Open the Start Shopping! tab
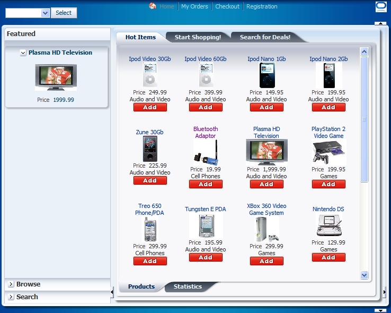Screen dimensions: 391x313 pos(198,37)
